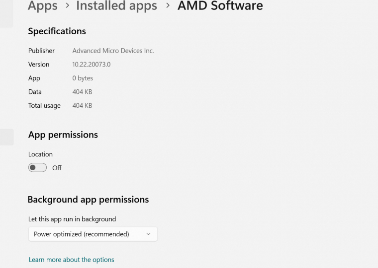Select the Specifications heading
Image resolution: width=378 pixels, height=268 pixels.
57,31
